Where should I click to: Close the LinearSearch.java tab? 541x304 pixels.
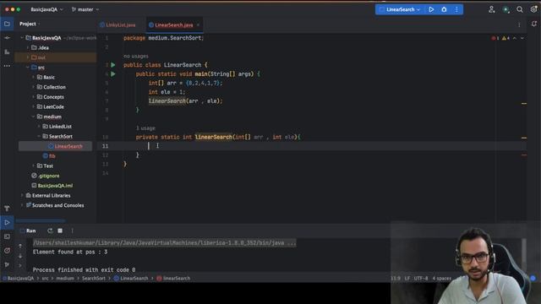[198, 24]
